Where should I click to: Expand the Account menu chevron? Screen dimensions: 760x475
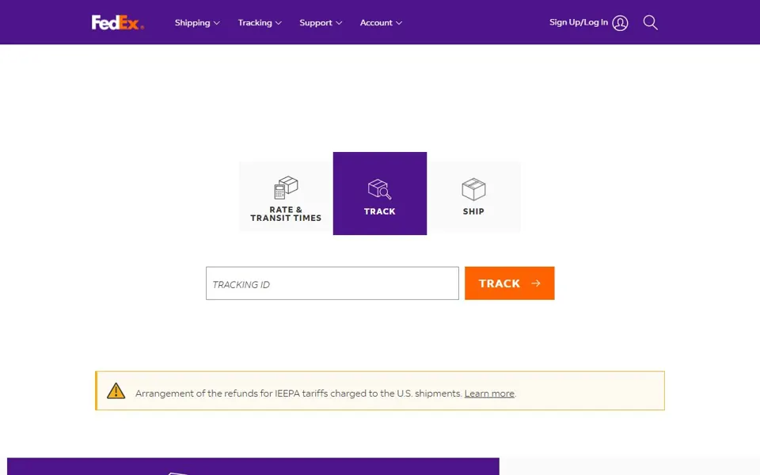click(399, 23)
